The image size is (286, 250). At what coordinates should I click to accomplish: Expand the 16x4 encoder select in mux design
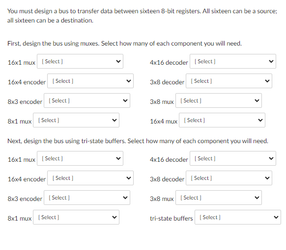(x=90, y=81)
